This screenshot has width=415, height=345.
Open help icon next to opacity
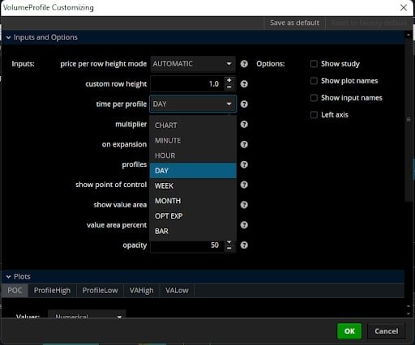pos(244,245)
